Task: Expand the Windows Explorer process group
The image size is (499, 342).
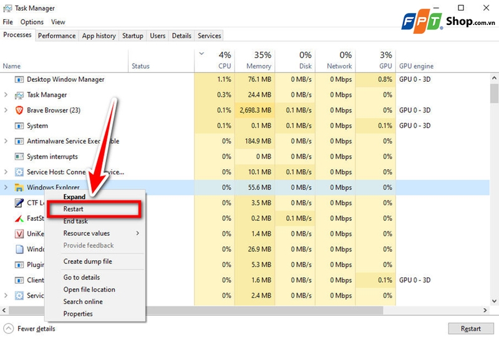Action: coord(6,187)
